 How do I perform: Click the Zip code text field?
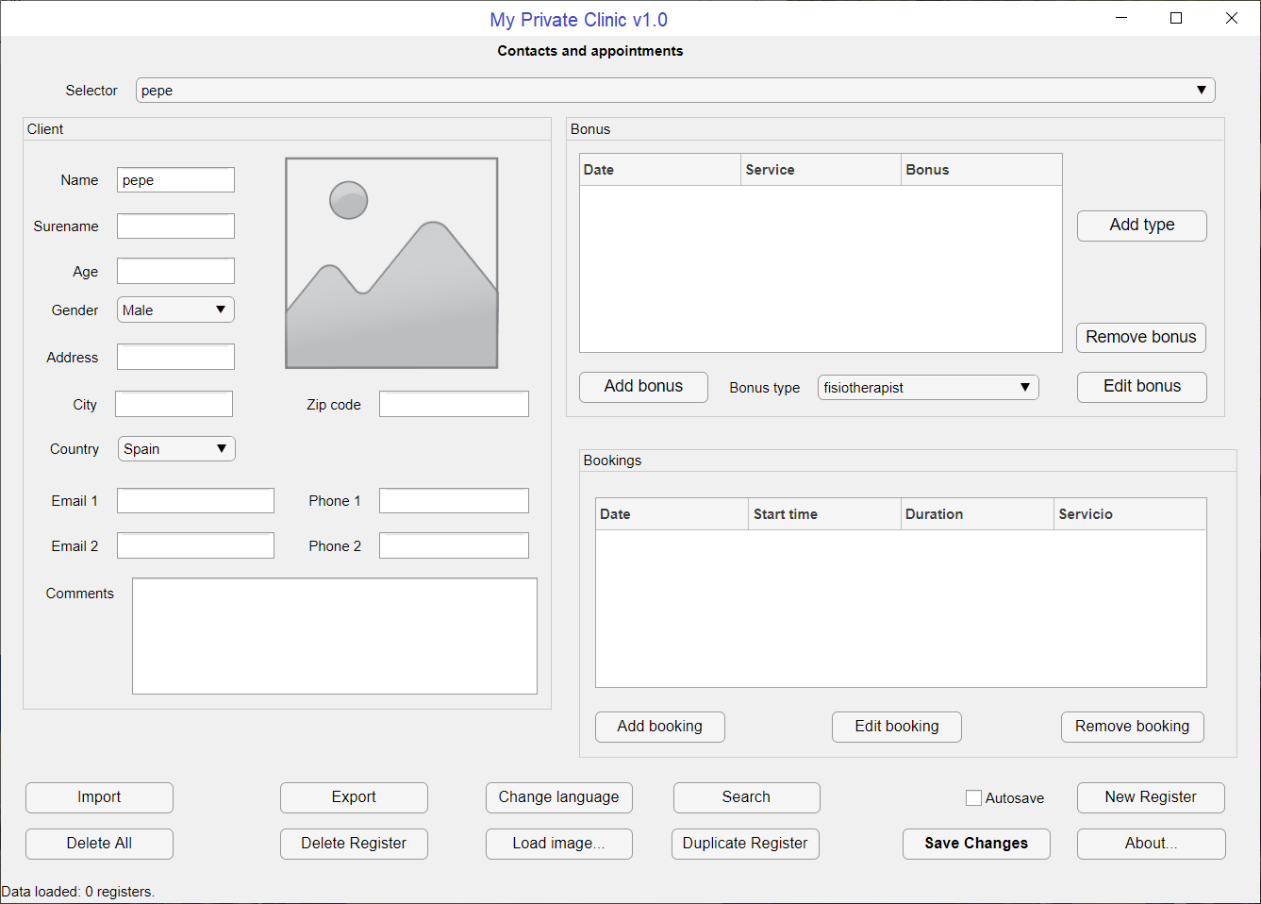click(x=454, y=405)
